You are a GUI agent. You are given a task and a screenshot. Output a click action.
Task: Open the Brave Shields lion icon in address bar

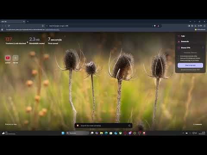155,26
